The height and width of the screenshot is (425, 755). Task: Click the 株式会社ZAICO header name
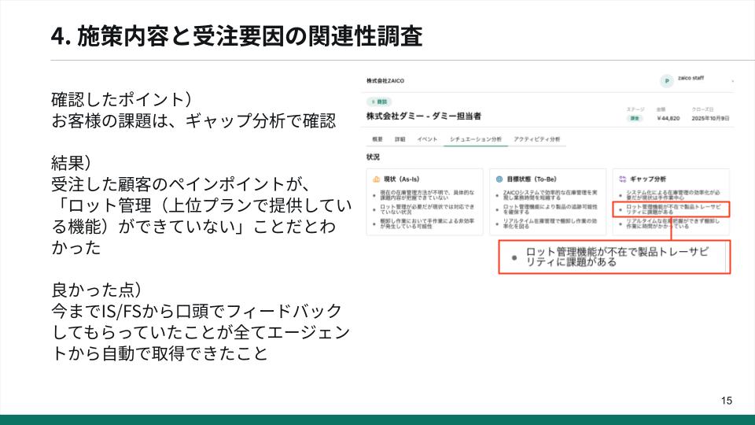coord(385,80)
